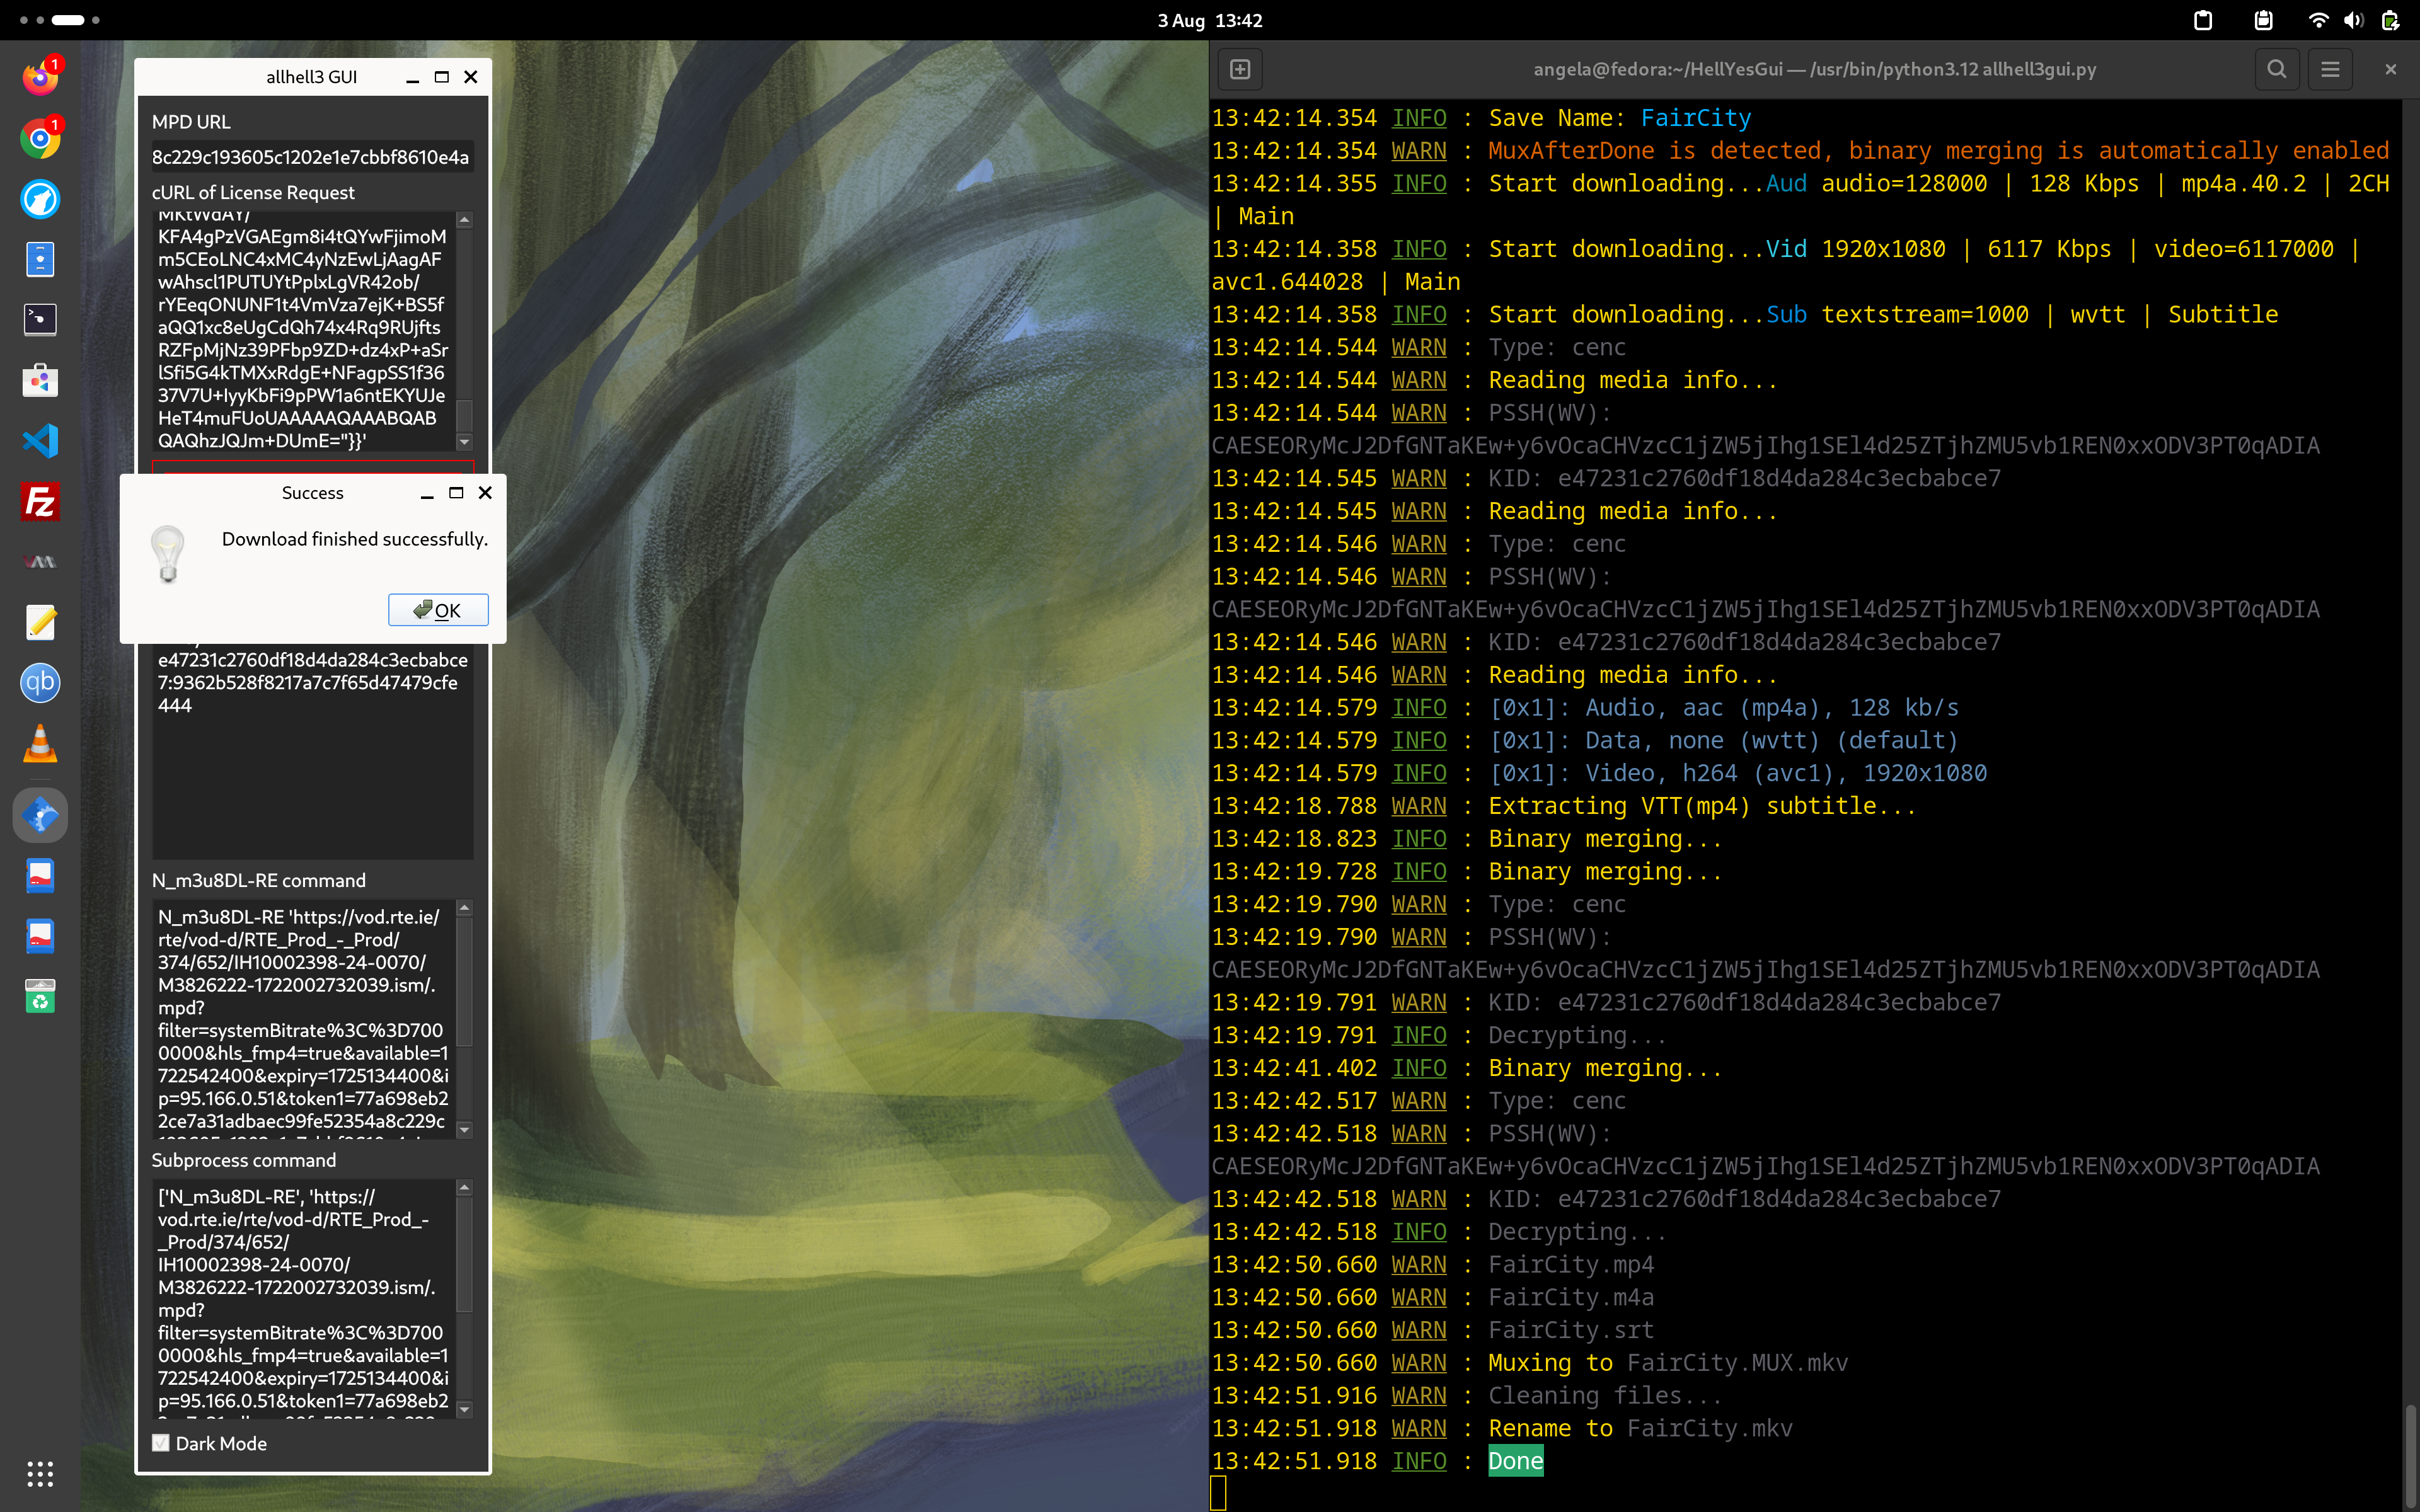
Task: Open the Terminal app in dock
Action: pos(40,320)
